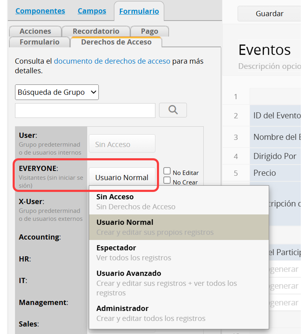Click the magnifying glass search button

[x=173, y=110]
